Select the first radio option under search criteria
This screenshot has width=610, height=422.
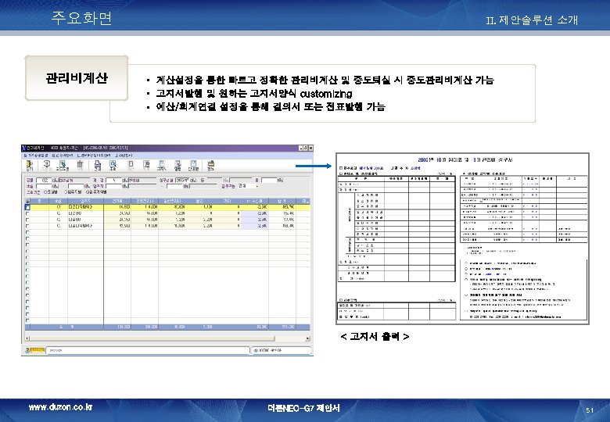[45, 192]
